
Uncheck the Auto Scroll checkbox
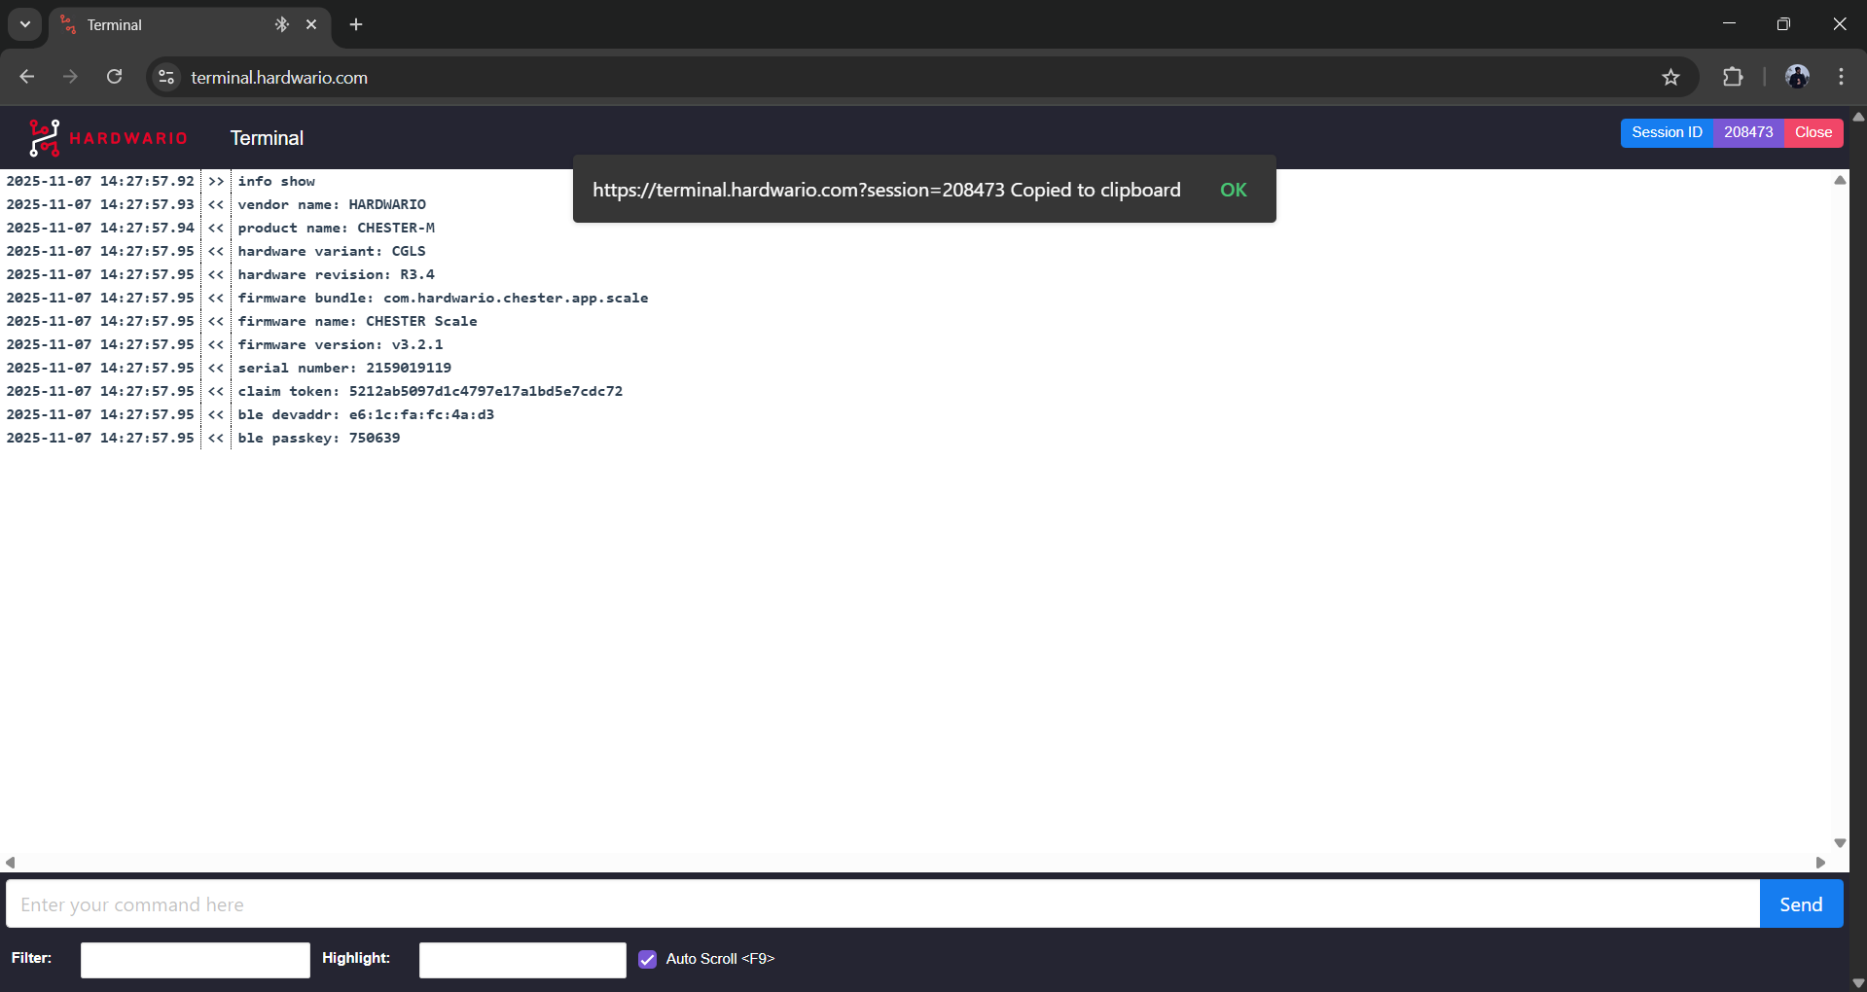tap(647, 960)
